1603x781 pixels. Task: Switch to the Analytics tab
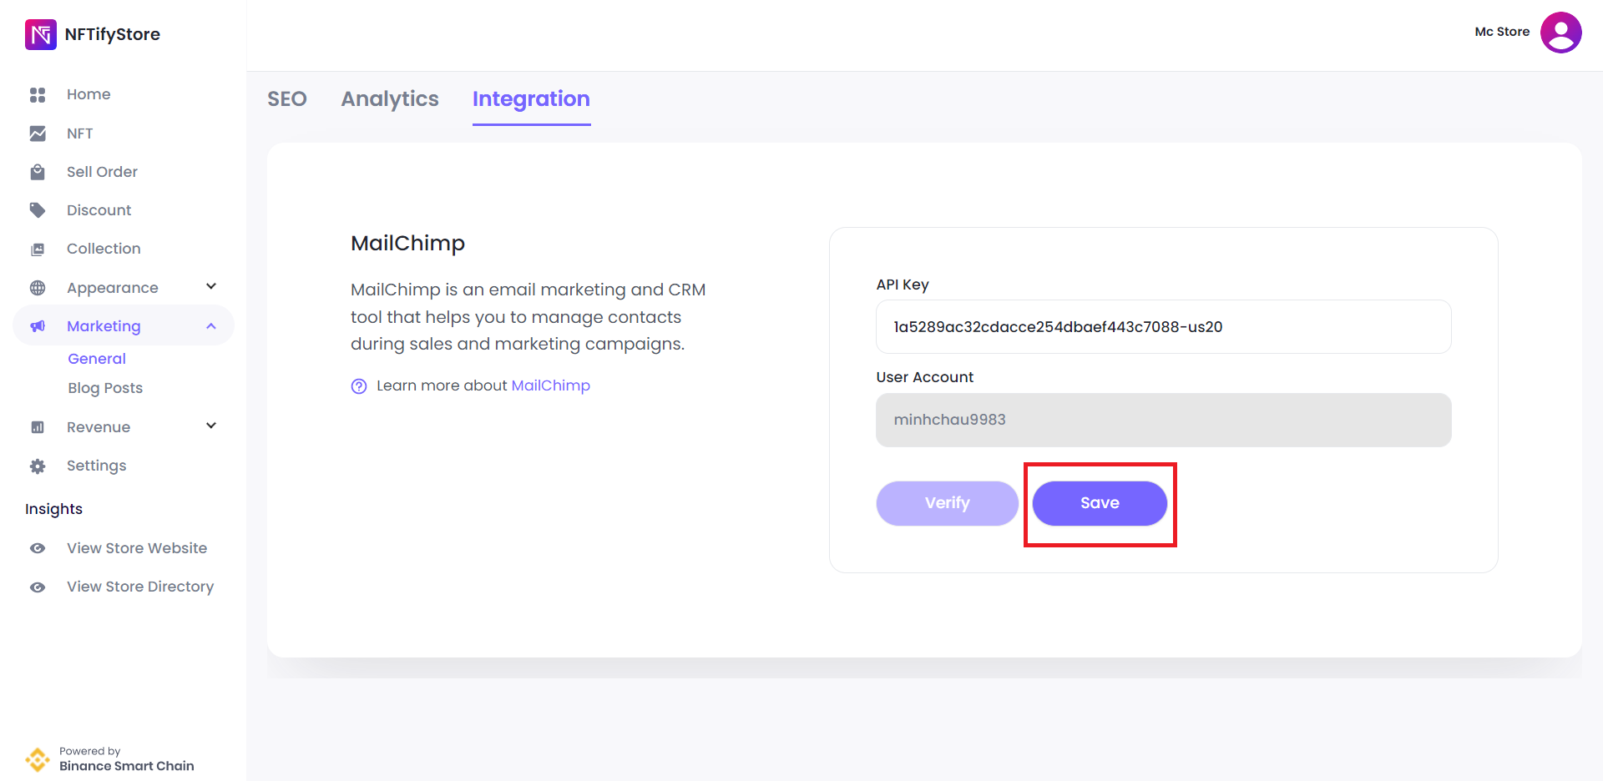390,98
